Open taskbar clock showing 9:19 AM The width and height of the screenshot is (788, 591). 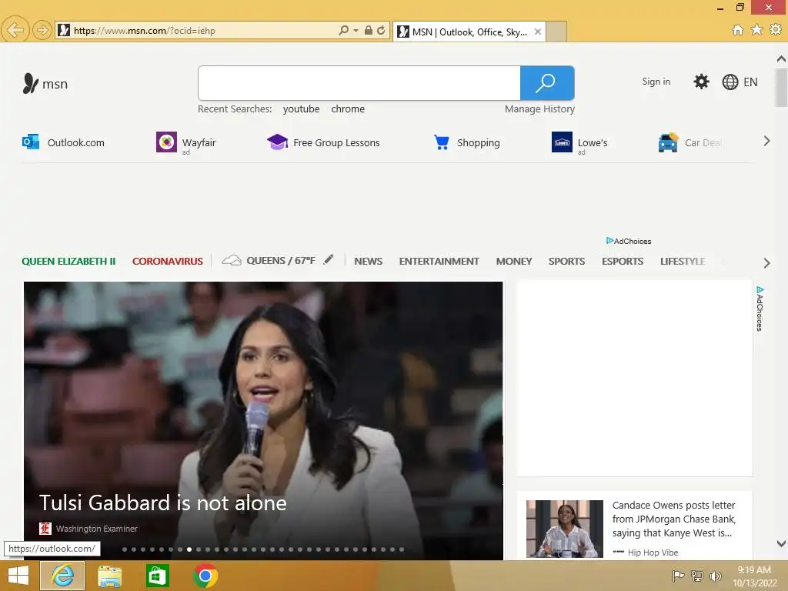click(x=754, y=576)
